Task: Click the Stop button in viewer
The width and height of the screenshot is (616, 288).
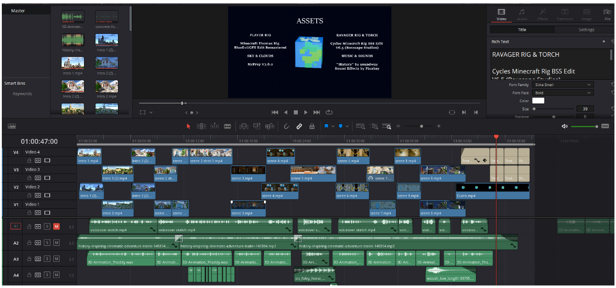Action: pyautogui.click(x=296, y=112)
